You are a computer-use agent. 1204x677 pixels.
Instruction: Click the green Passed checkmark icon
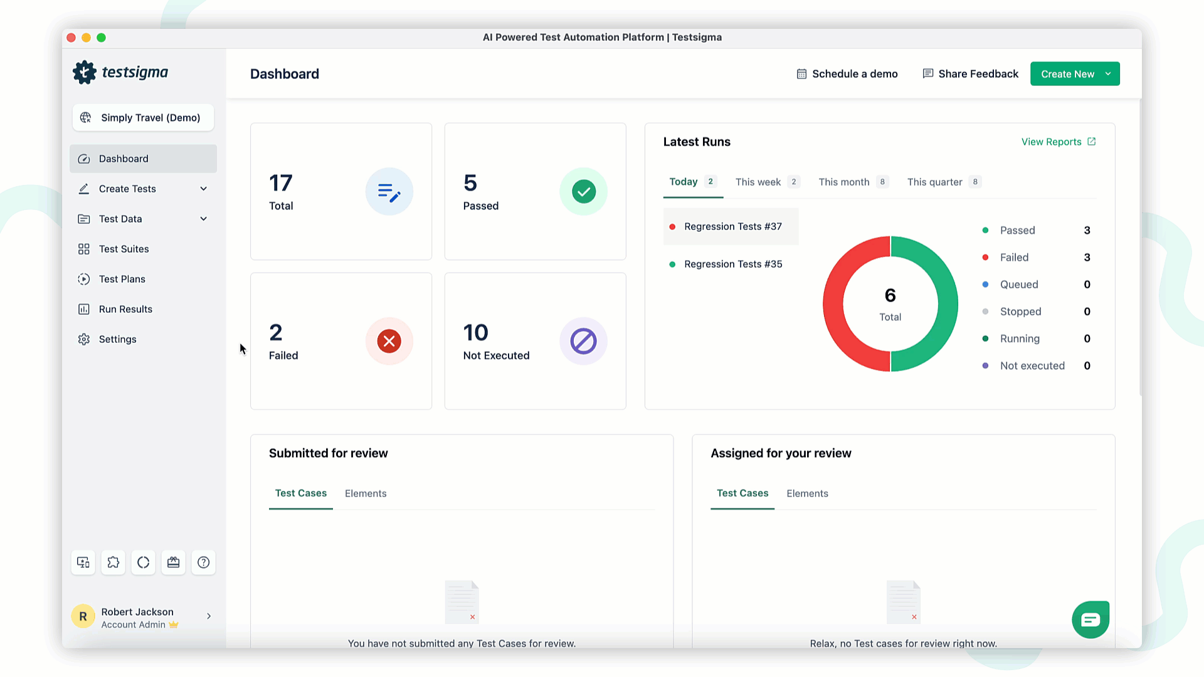(x=583, y=191)
